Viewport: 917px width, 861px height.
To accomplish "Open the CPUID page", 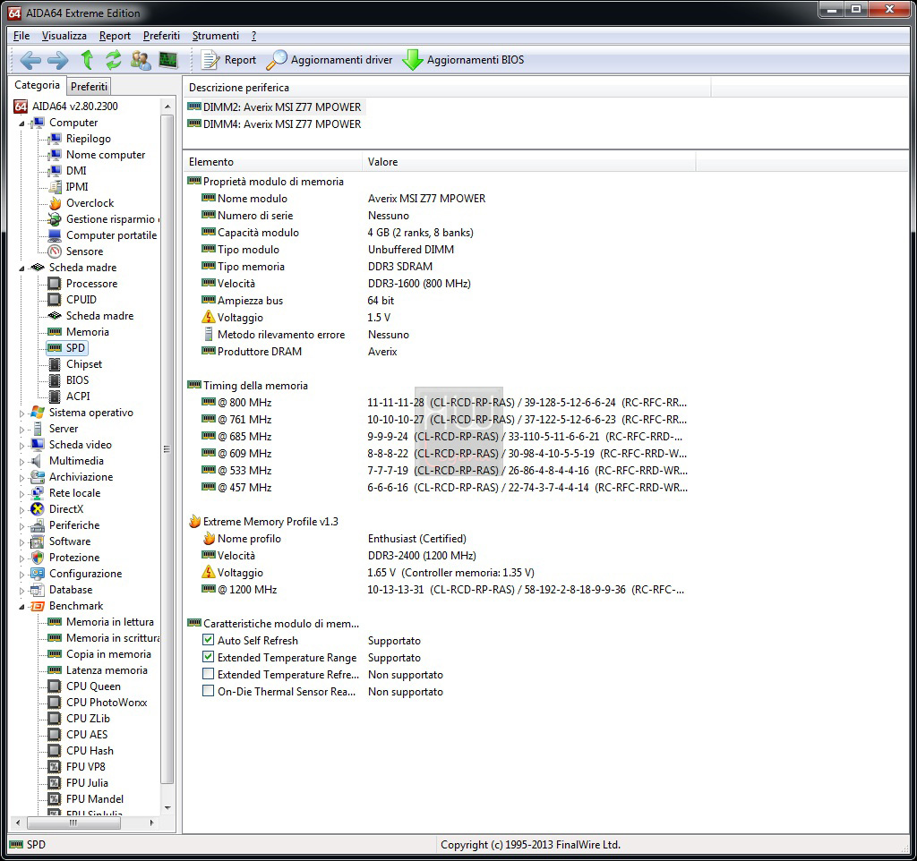I will (81, 299).
